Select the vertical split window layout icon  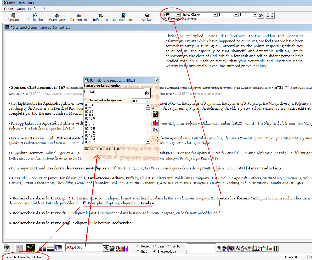42,248
